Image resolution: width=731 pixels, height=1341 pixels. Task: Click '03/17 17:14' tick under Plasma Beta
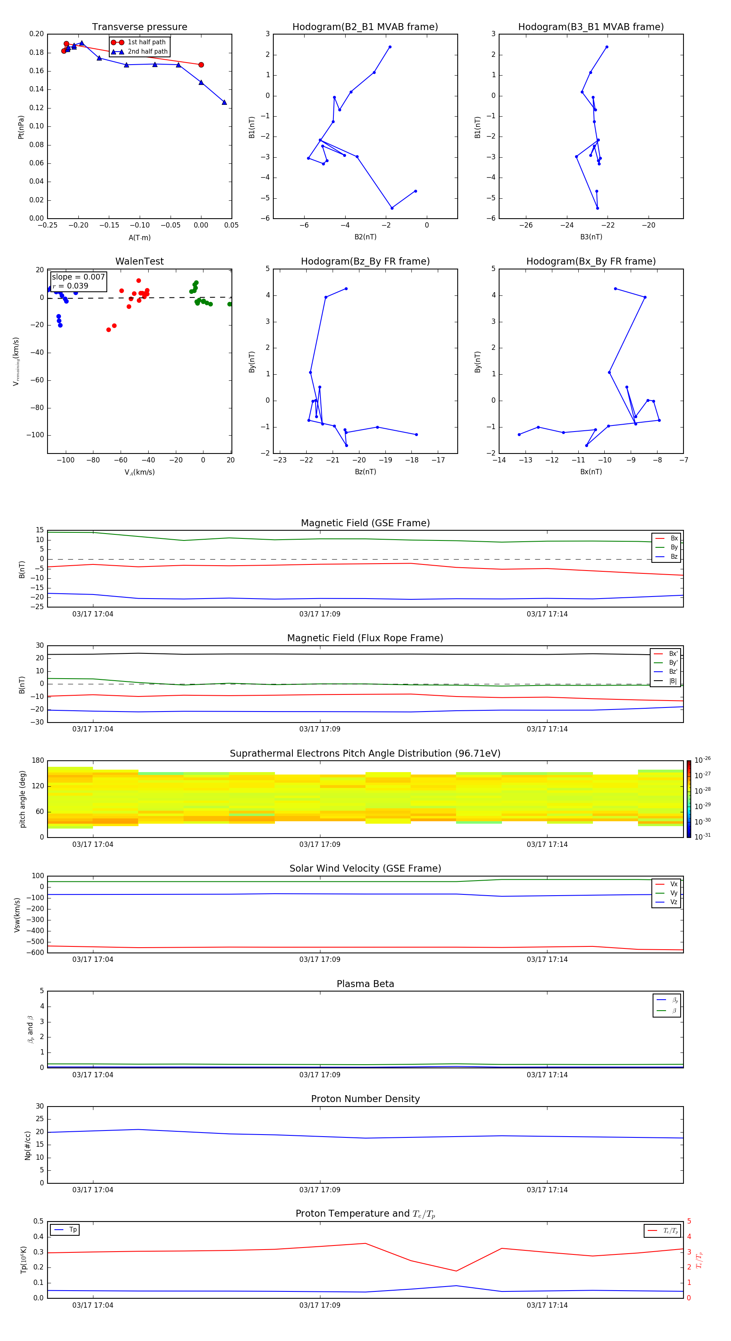pyautogui.click(x=547, y=1075)
